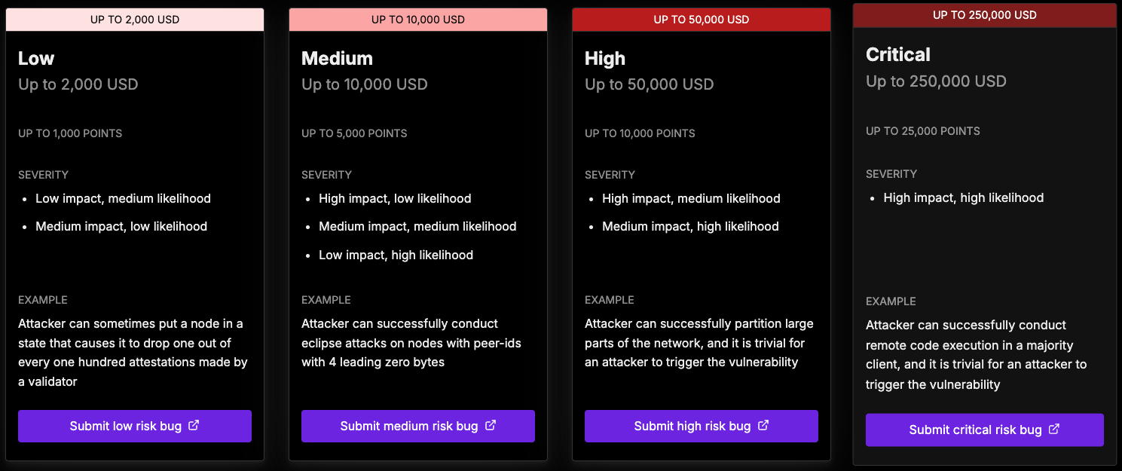Click the dark red 'UP TO 250,000 USD' banner
This screenshot has width=1122, height=471.
(x=985, y=15)
